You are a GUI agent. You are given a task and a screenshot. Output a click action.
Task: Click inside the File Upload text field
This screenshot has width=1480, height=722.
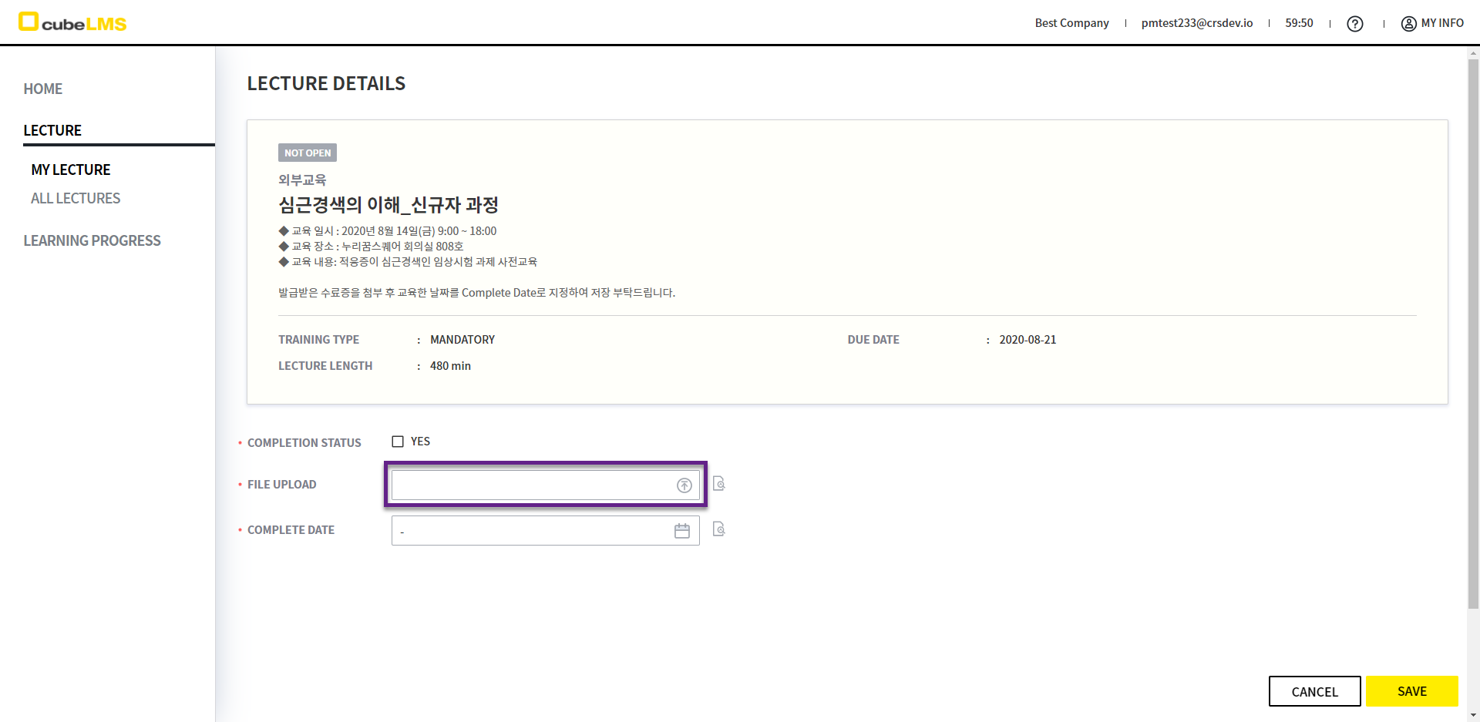coord(532,485)
